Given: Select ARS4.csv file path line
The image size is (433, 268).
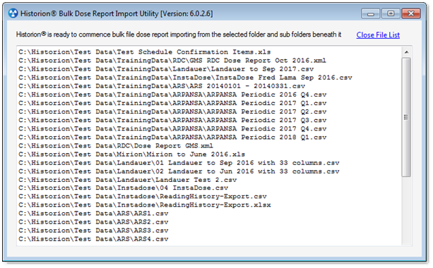Looking at the screenshot, I should (x=93, y=239).
